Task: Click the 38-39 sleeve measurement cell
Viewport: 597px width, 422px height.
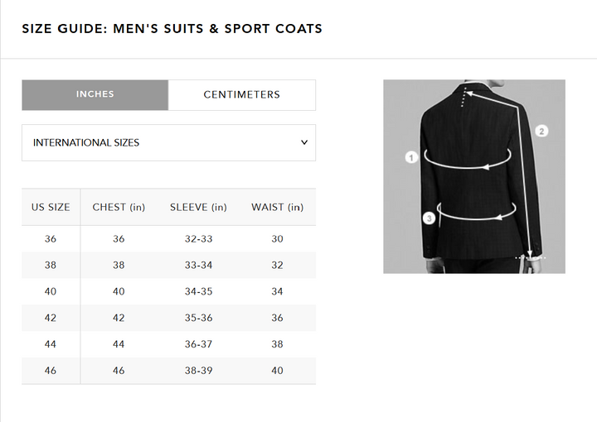Action: point(198,371)
